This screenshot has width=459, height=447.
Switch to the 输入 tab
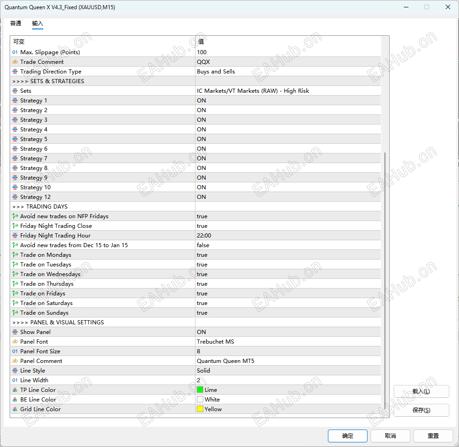(37, 23)
